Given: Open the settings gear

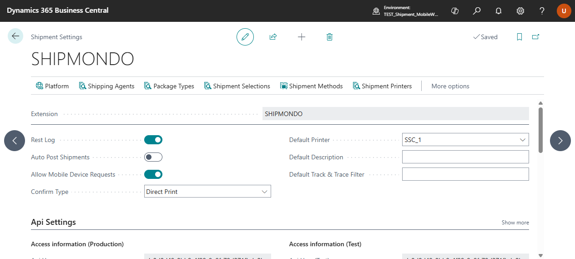Looking at the screenshot, I should tap(520, 11).
